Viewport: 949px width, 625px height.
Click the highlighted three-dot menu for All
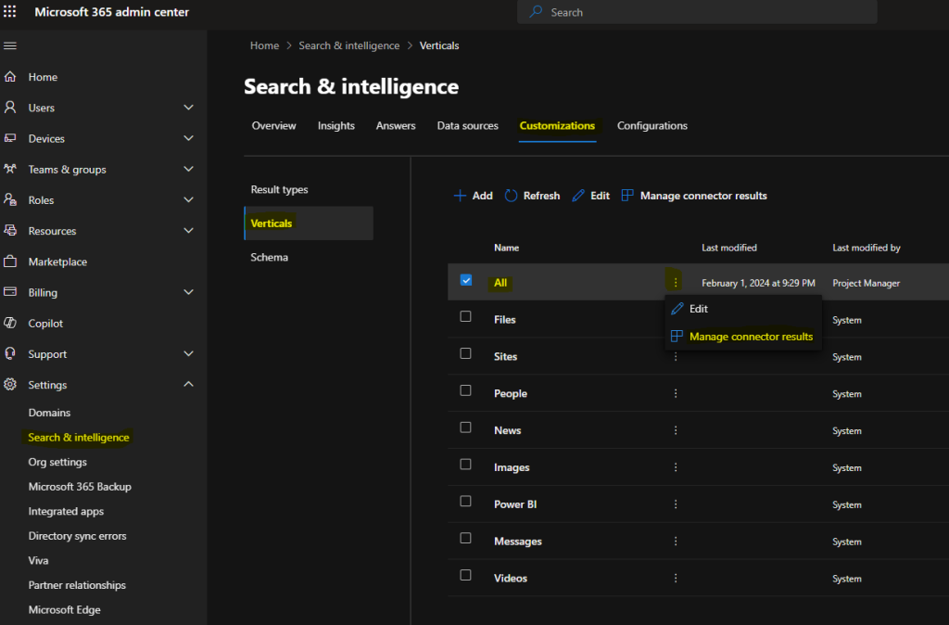676,282
